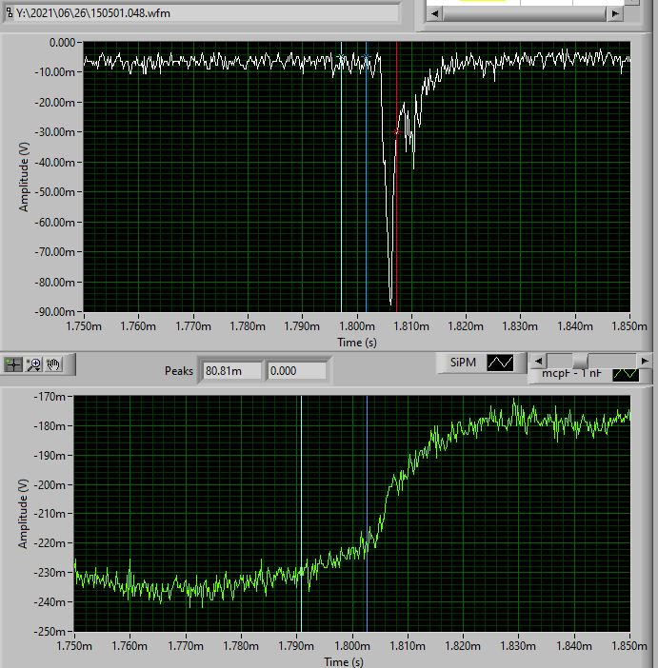Click the Peaks value field showing 80.81m
This screenshot has height=668, width=658.
tap(231, 371)
